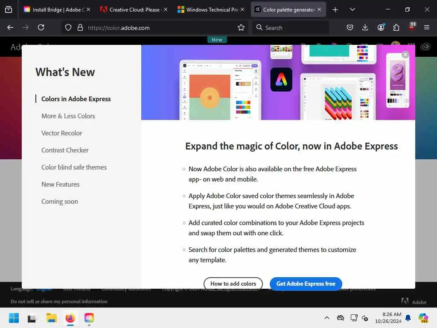Click the display/network tray icon
437x328 pixels.
pyautogui.click(x=354, y=318)
